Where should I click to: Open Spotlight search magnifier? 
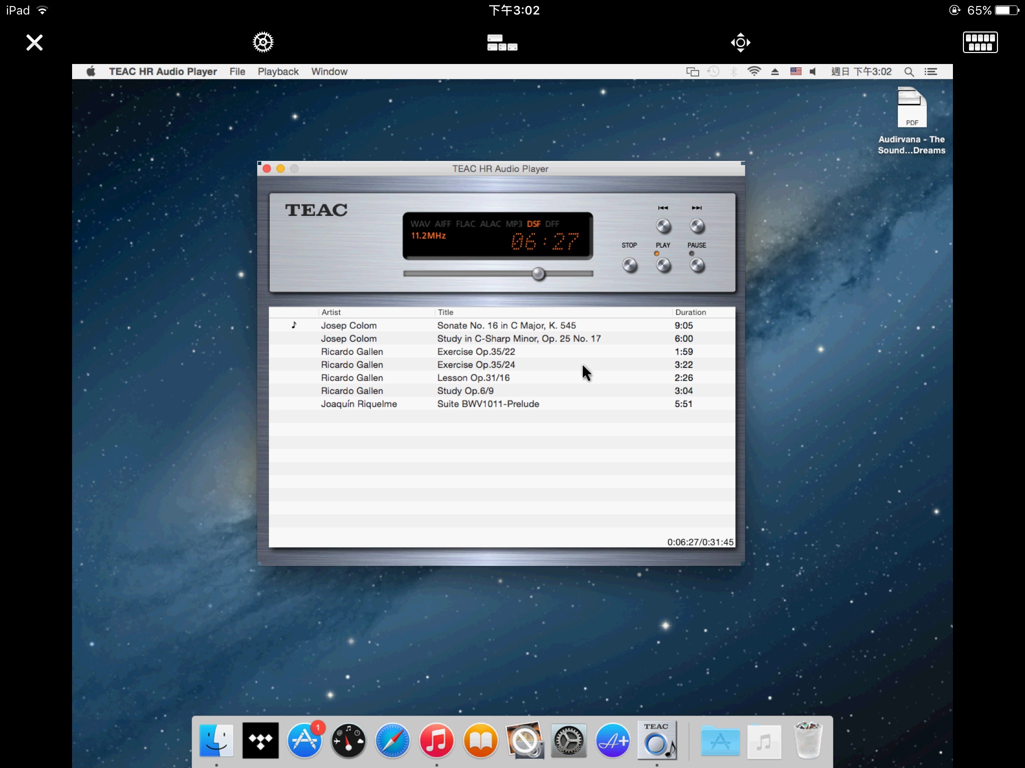[x=909, y=71]
